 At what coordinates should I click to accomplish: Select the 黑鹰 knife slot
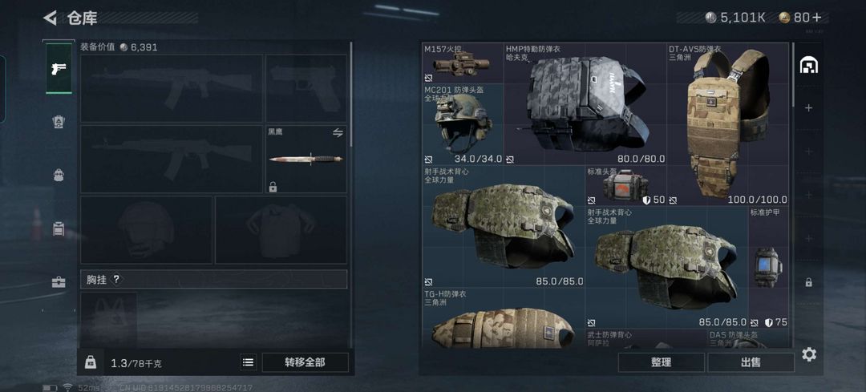306,159
